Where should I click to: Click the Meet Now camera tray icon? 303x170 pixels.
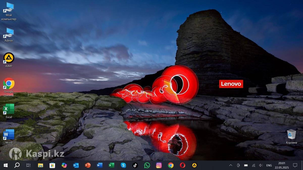238,165
